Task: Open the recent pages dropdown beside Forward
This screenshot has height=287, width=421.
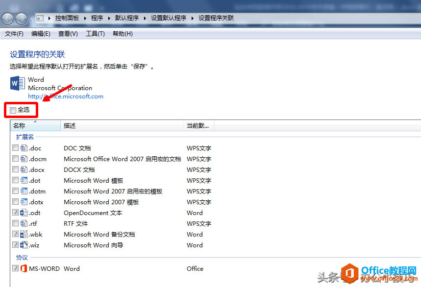Action: (x=31, y=19)
